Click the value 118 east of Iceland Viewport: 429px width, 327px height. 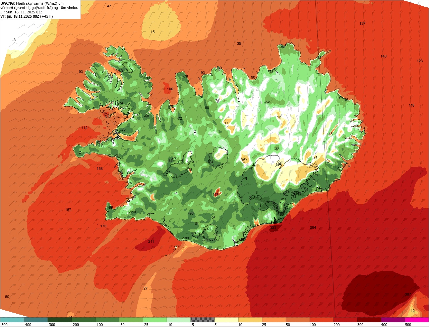click(412, 105)
